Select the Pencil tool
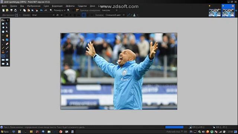Viewport: 238px width, 134px height. [3, 48]
